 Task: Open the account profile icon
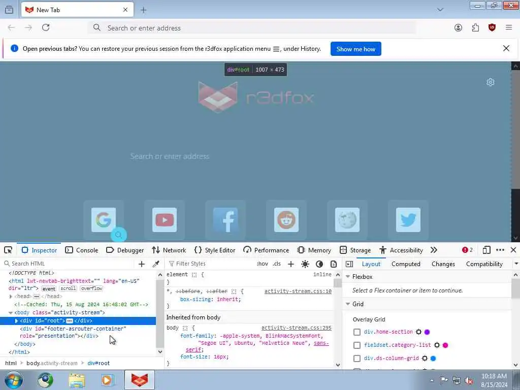pos(458,28)
